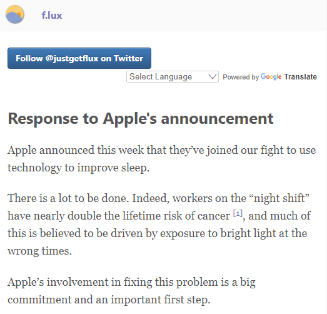Open the Select Language dropdown
The image size is (327, 314).
pos(173,76)
